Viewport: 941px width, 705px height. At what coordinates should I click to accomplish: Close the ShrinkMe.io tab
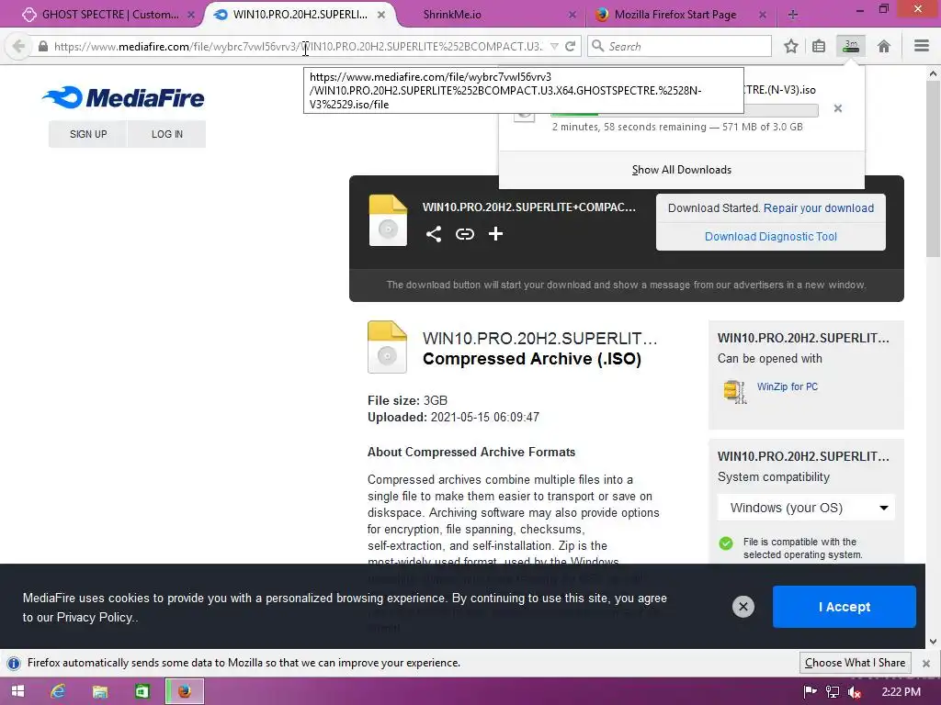point(572,15)
